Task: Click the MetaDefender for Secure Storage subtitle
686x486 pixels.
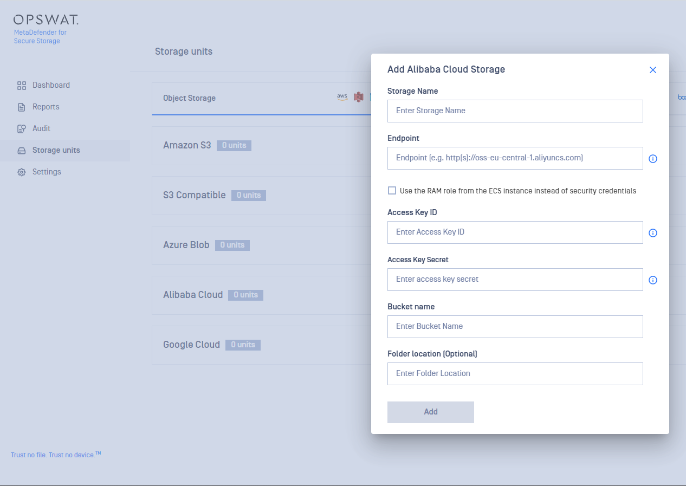Action: 40,37
